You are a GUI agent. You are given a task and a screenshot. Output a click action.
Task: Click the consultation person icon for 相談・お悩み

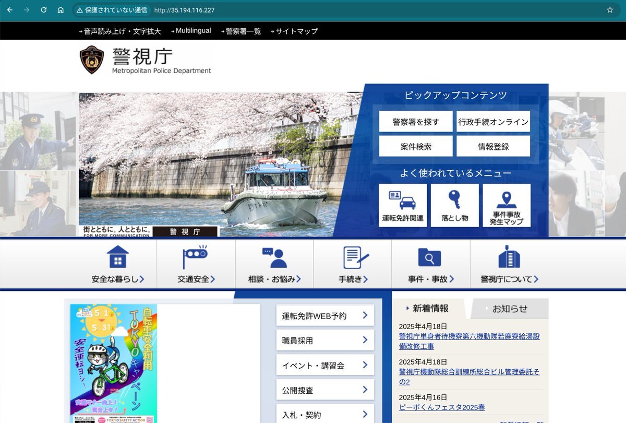click(x=274, y=257)
